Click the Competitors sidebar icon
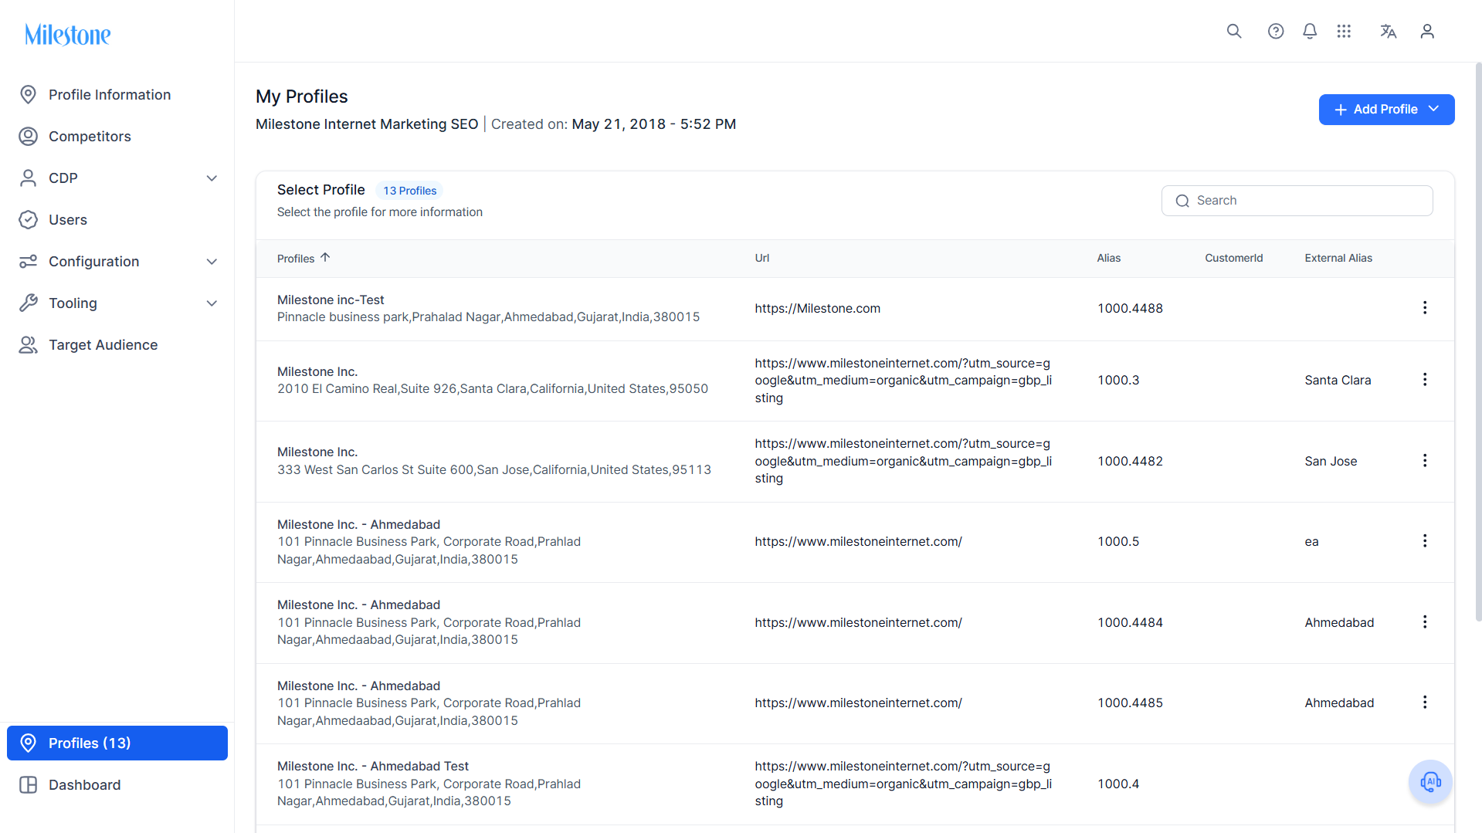The height and width of the screenshot is (833, 1482). (29, 137)
